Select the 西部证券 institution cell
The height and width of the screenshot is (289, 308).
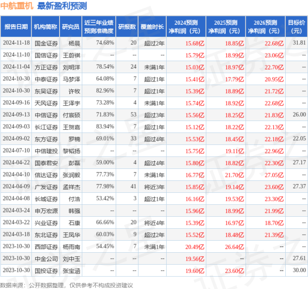46,247
